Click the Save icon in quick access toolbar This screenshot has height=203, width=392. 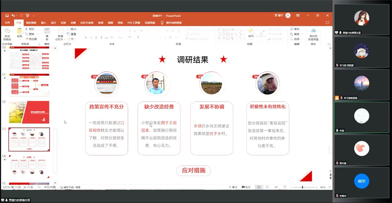point(7,16)
